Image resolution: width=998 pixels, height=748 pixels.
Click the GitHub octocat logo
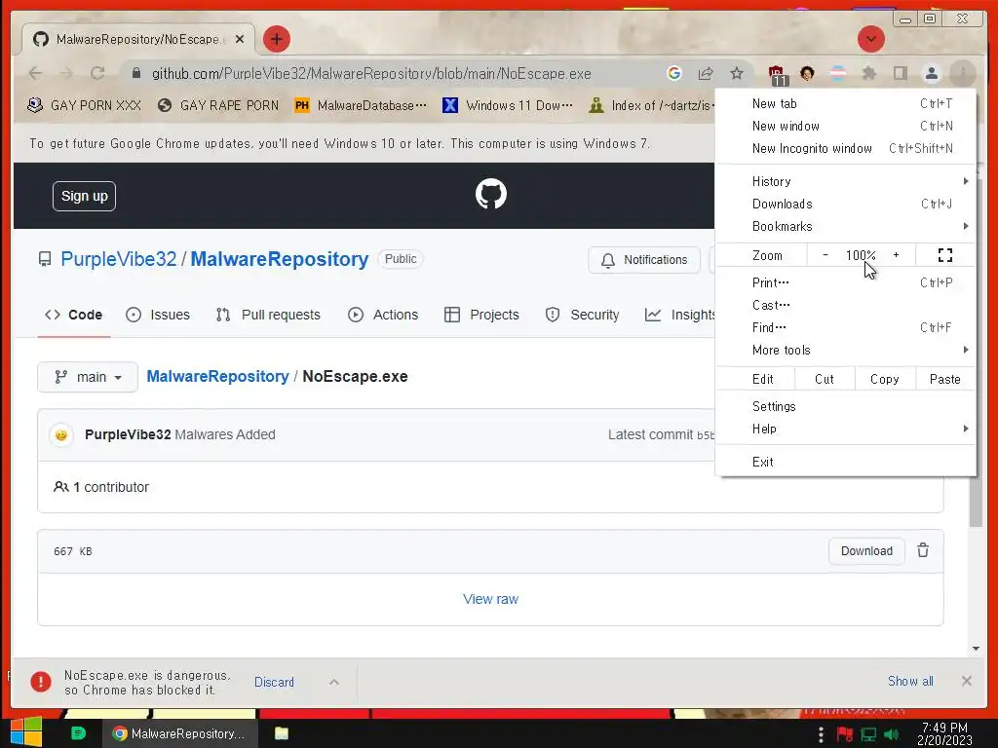tap(491, 194)
